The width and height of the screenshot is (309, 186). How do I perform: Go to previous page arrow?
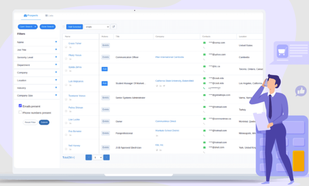(89, 157)
